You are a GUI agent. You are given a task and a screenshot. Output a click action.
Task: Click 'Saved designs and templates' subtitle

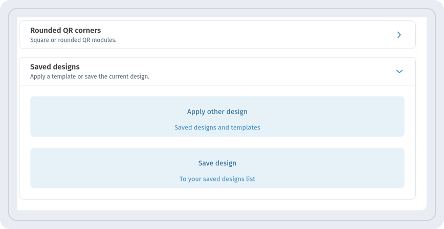click(217, 128)
